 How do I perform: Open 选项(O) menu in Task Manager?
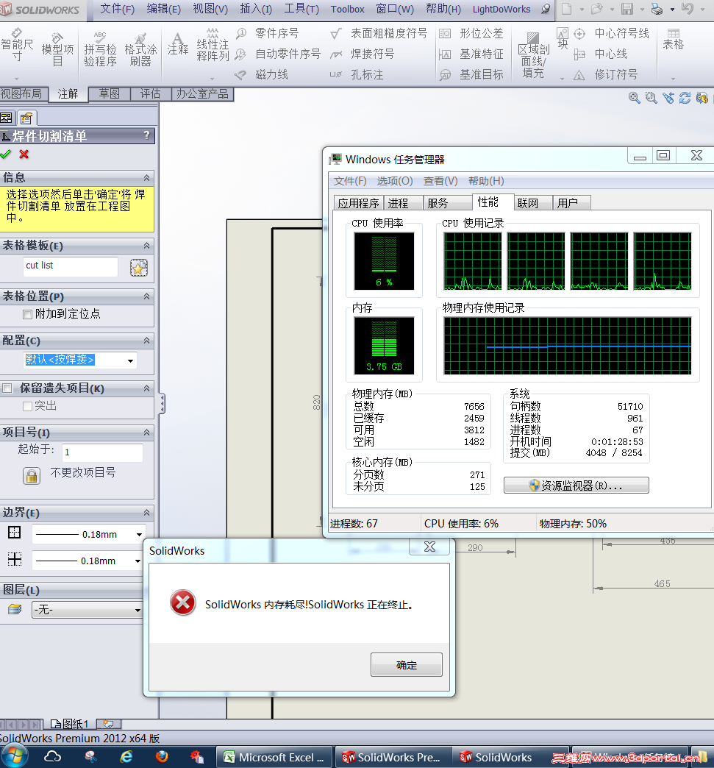(395, 181)
